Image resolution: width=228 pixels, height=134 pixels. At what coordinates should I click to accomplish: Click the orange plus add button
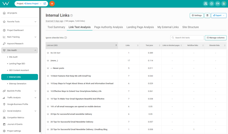tap(52, 4)
